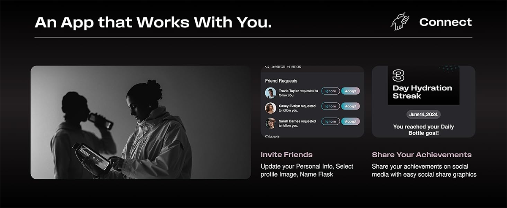Image resolution: width=507 pixels, height=208 pixels.
Task: Open Sarah Barnes's profile avatar
Action: (270, 123)
